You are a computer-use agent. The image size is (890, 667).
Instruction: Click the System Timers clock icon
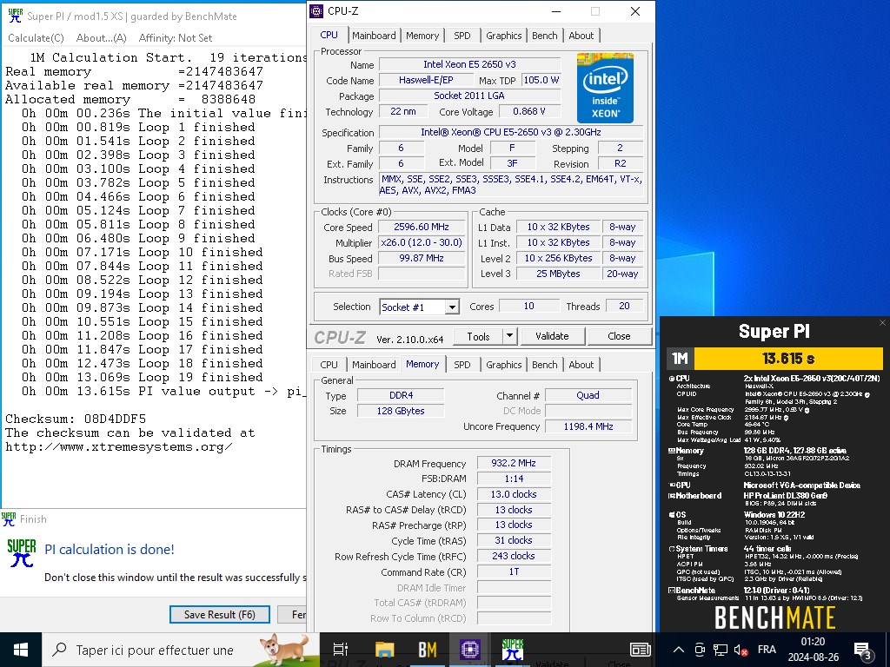672,549
